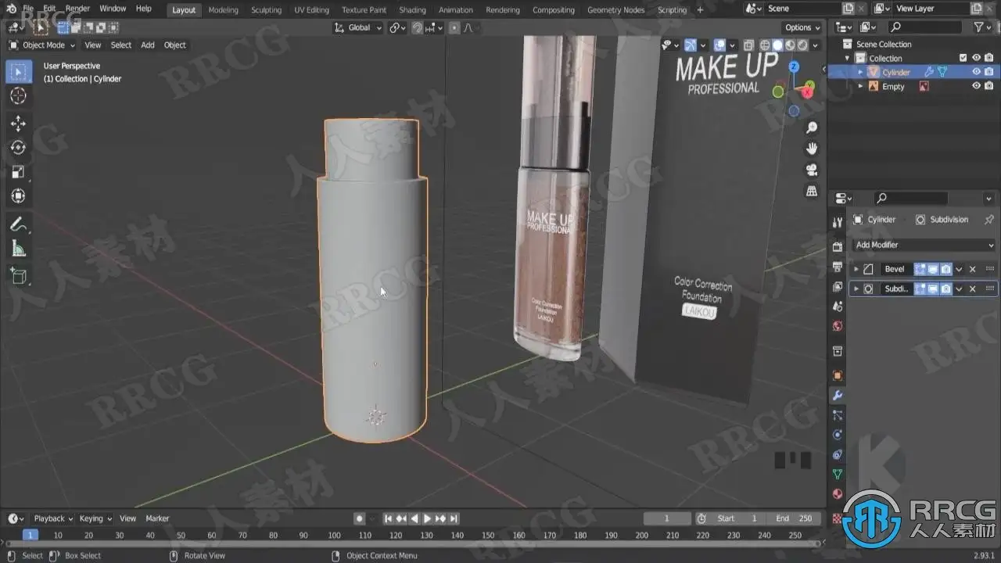Activate the Move tool

[18, 124]
